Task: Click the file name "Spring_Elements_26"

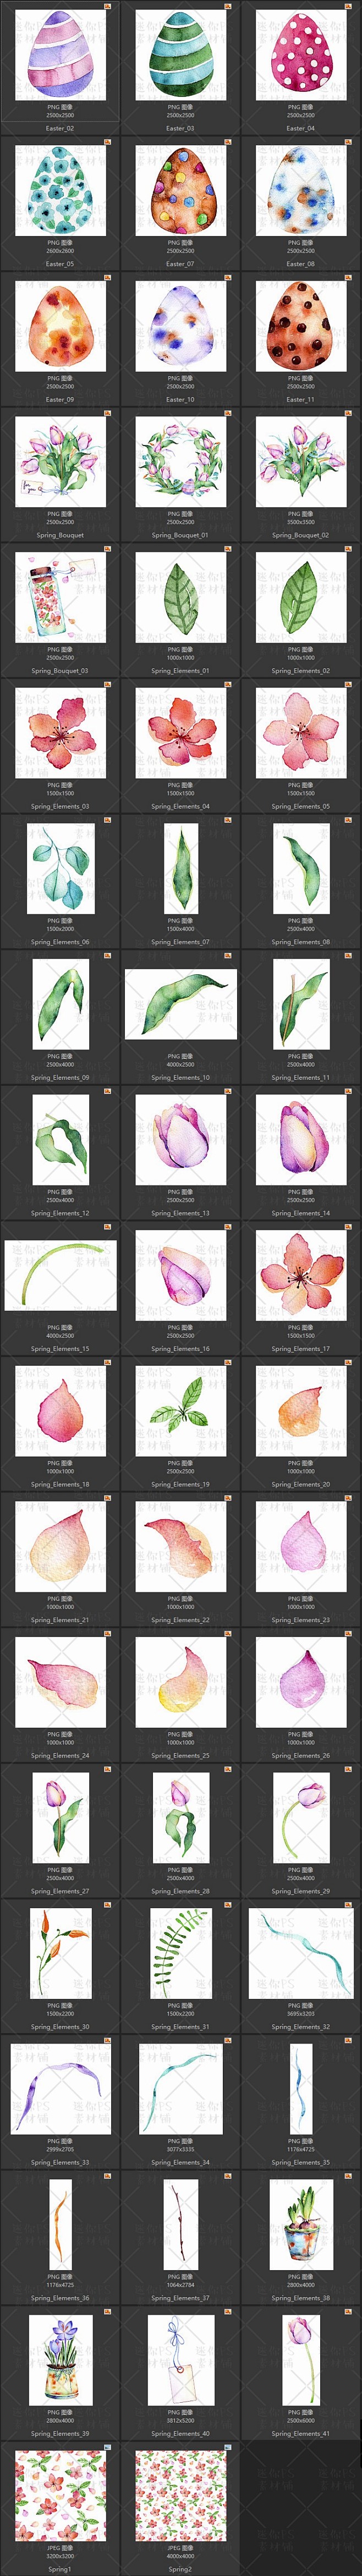Action: (301, 1755)
